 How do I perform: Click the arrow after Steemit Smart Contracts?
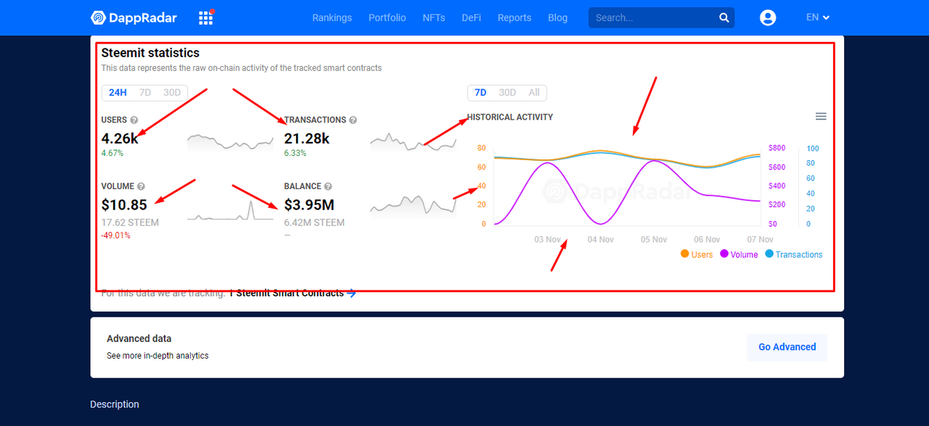click(352, 293)
